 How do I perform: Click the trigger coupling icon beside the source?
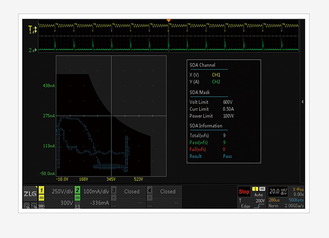(x=262, y=189)
